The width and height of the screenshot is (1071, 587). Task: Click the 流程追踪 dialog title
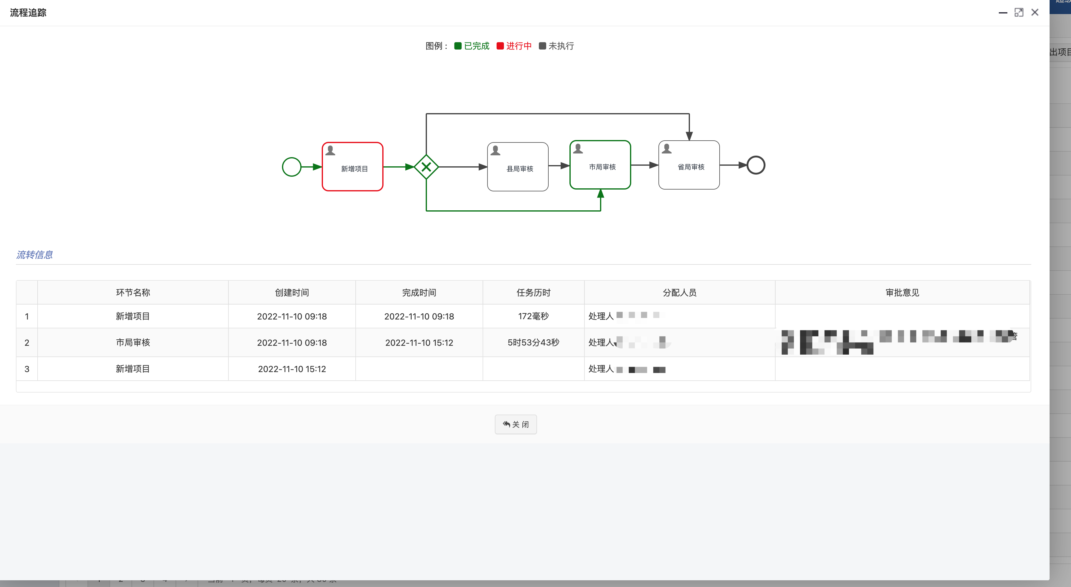[x=28, y=13]
